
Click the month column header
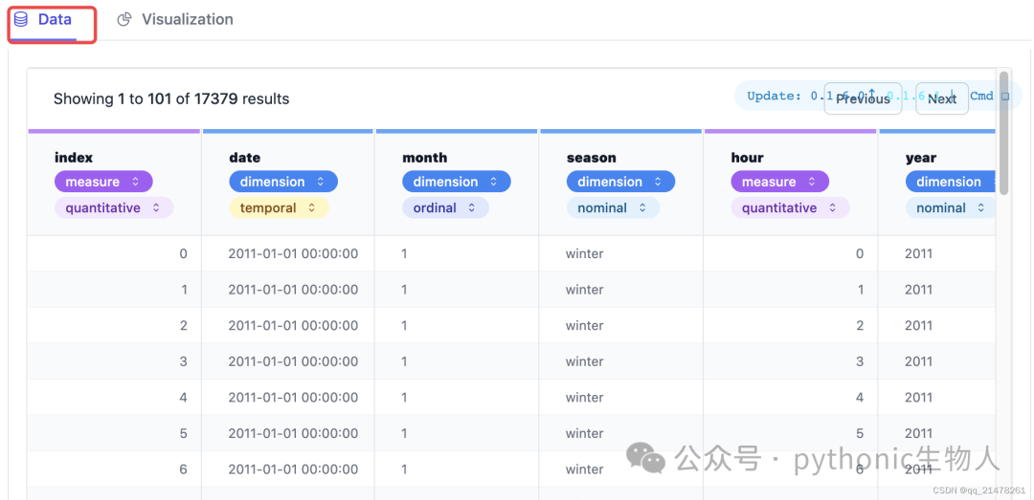click(425, 158)
